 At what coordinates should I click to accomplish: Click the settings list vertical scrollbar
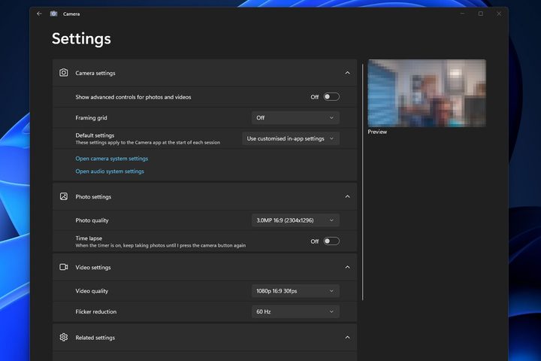coord(363,182)
